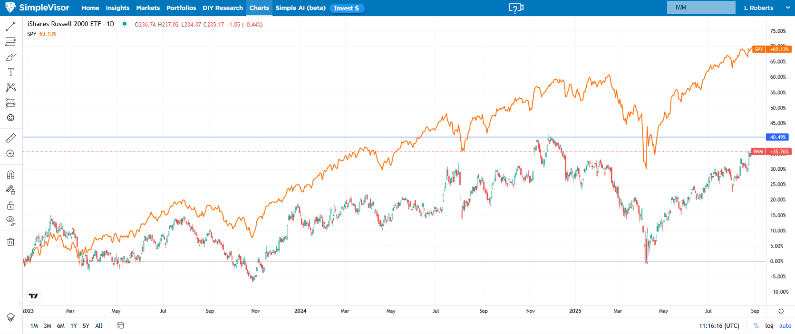The width and height of the screenshot is (795, 334).
Task: Click the red IWM +35.76% price label
Action: coord(771,152)
